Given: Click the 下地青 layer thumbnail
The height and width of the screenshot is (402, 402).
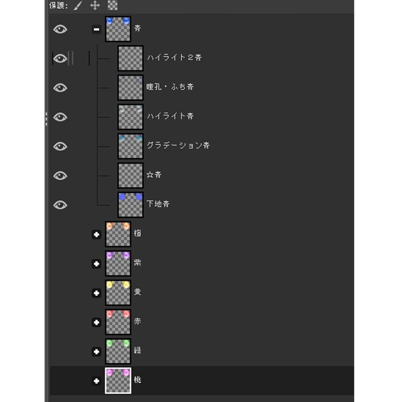Looking at the screenshot, I should coord(130,205).
